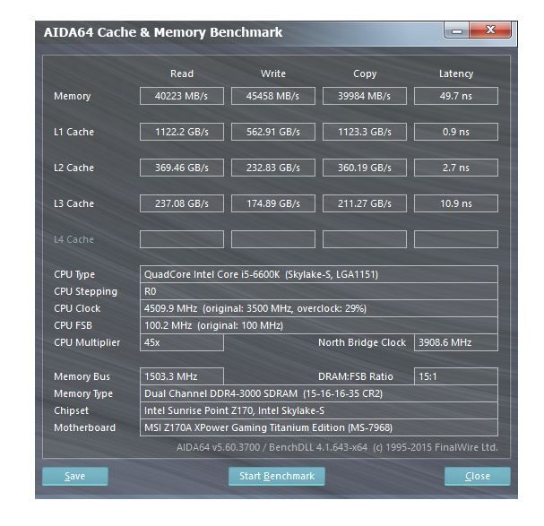Screen dimensions: 544x526
Task: Click the Motherboard label
Action: tap(84, 427)
